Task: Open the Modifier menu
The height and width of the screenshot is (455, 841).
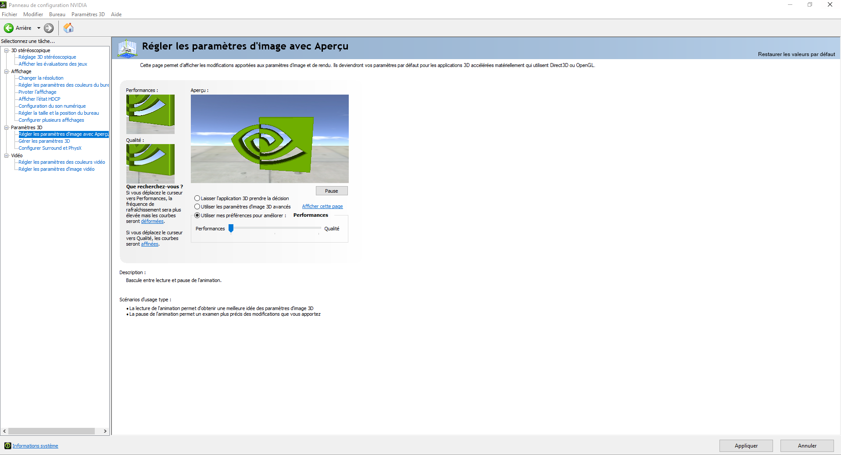Action: tap(33, 14)
